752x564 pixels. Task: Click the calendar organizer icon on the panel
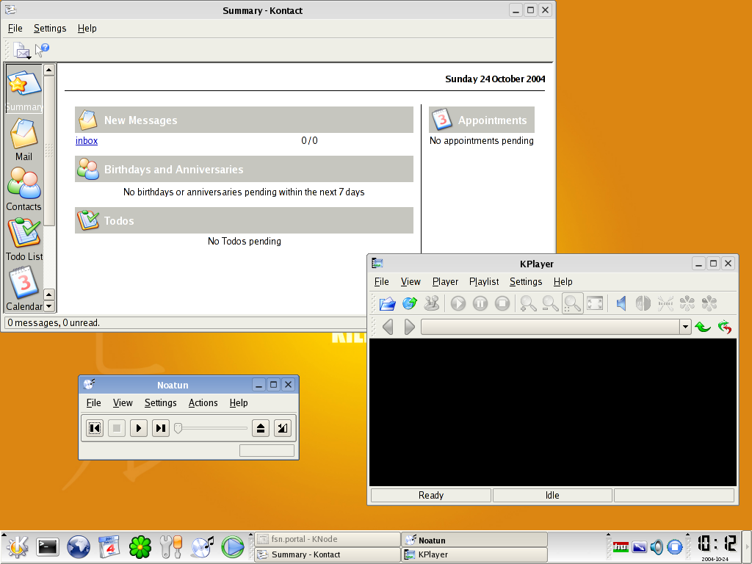(x=109, y=546)
